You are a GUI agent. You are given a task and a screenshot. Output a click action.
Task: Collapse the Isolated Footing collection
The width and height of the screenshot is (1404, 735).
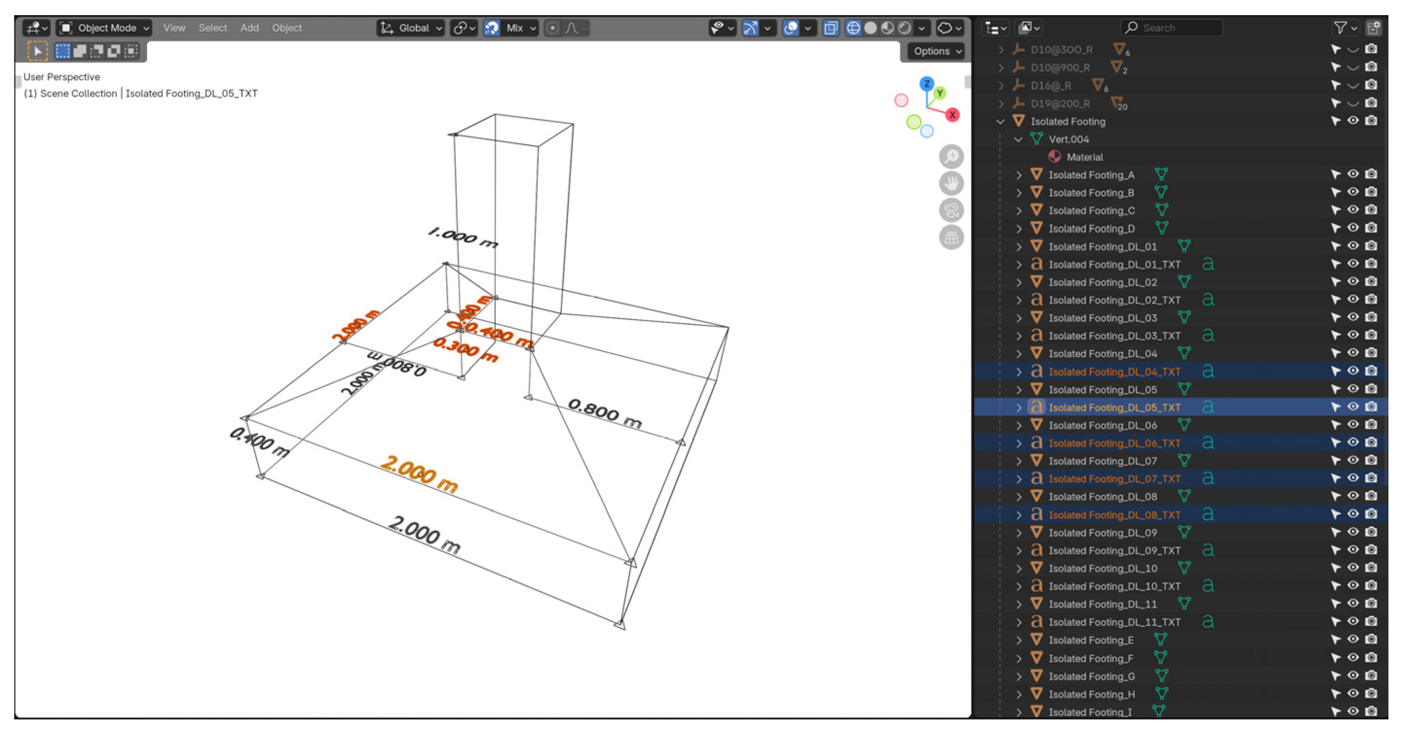(x=1000, y=122)
